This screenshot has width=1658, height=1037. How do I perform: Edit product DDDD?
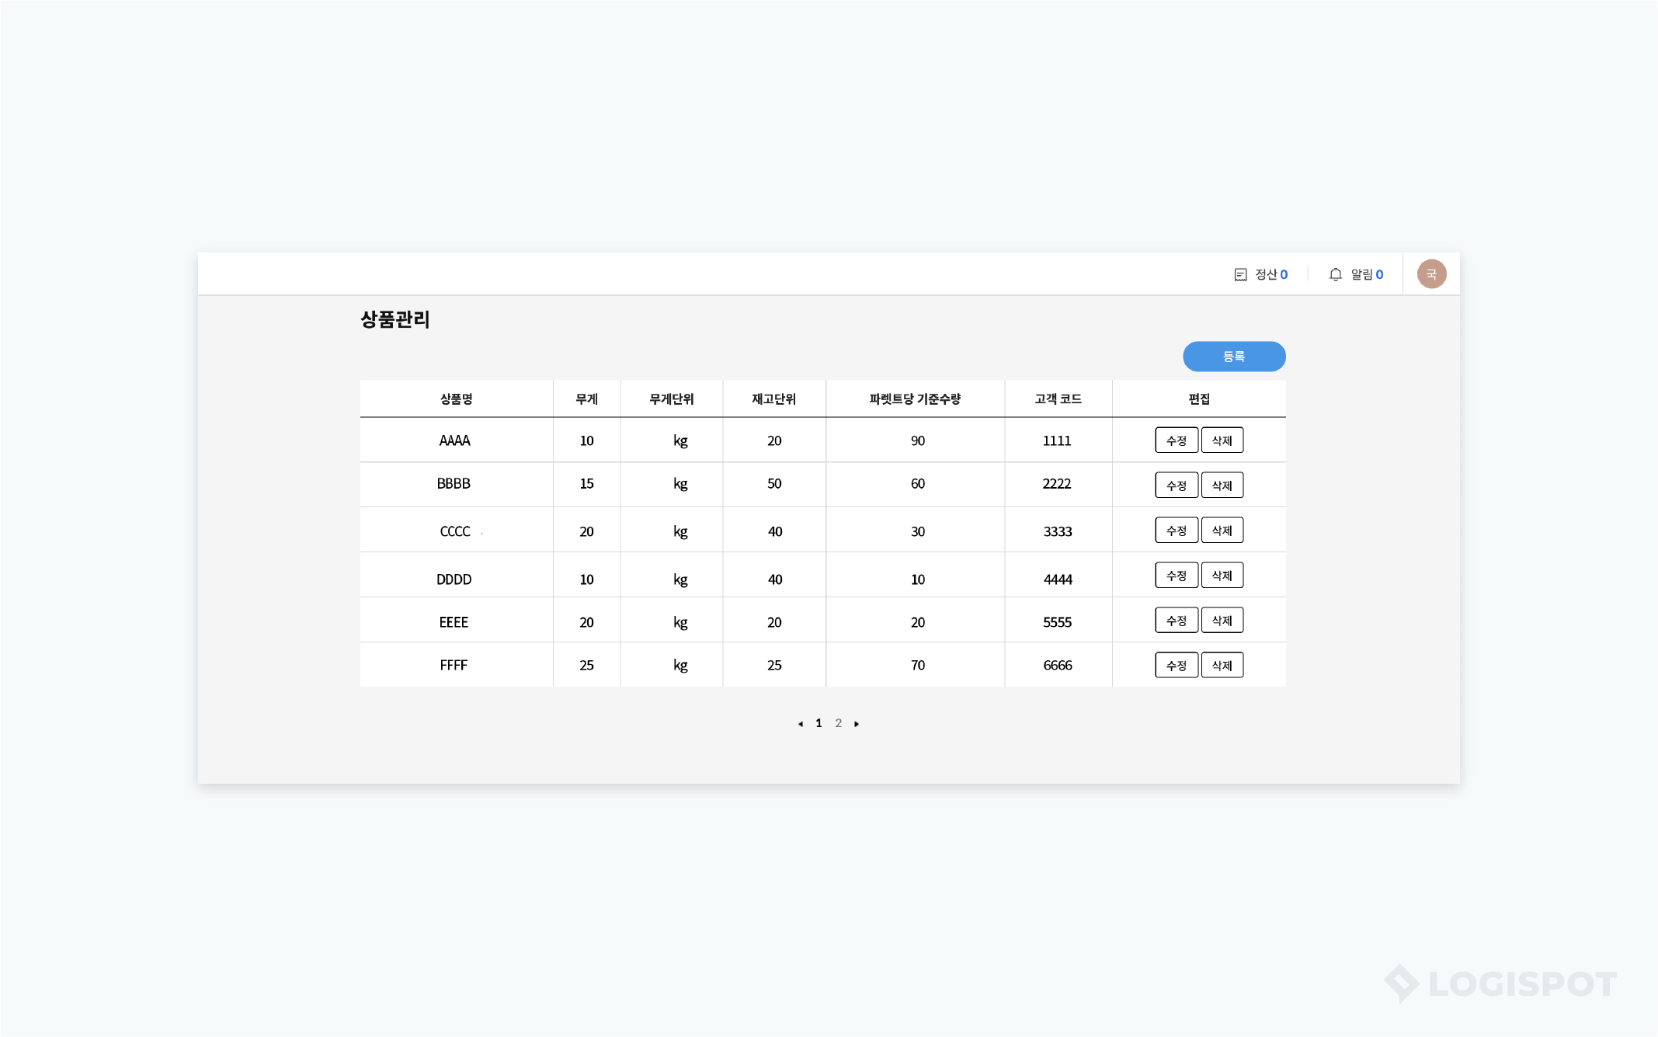click(x=1176, y=576)
